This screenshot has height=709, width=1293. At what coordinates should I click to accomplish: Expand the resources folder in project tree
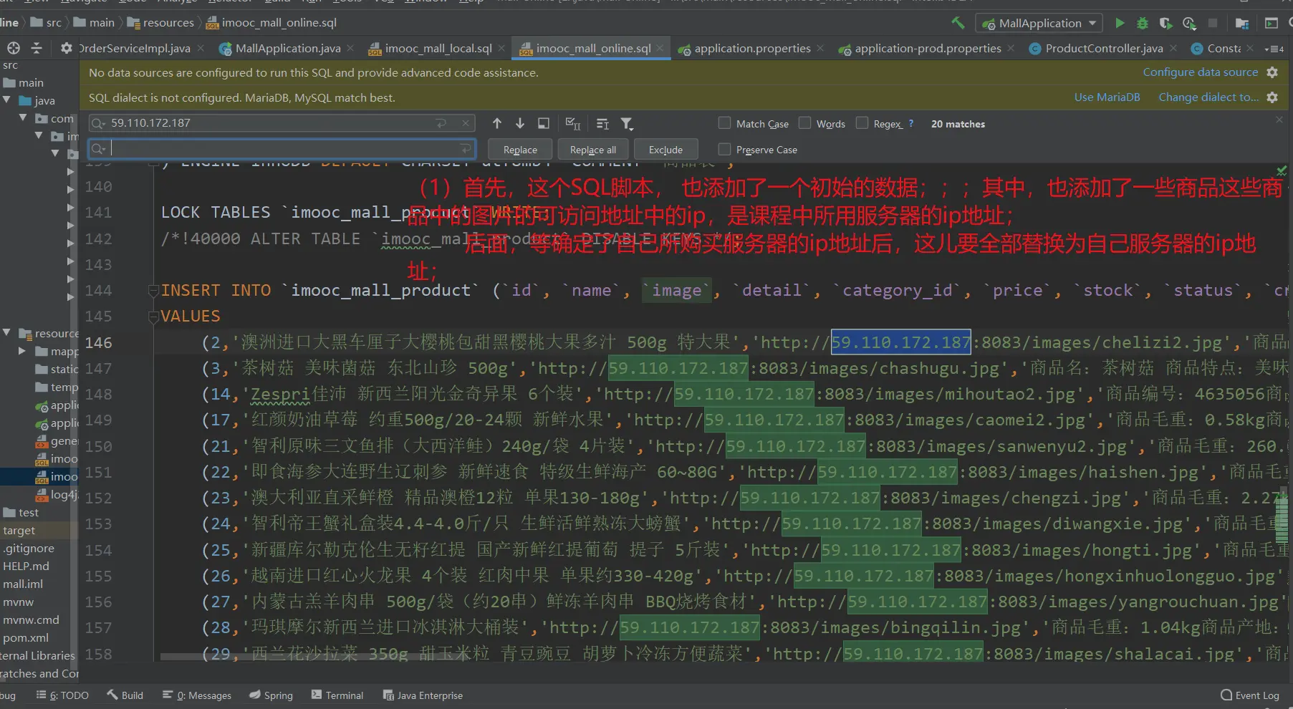pyautogui.click(x=7, y=333)
